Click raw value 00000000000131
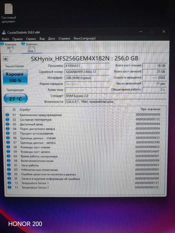This screenshot has height=233, width=175. (147, 183)
